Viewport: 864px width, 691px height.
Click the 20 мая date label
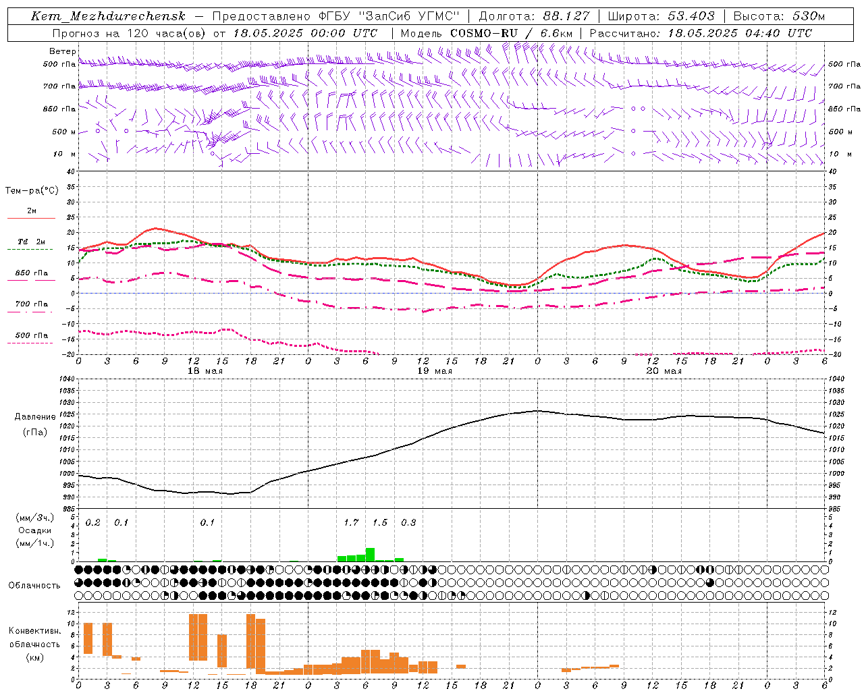(x=664, y=371)
